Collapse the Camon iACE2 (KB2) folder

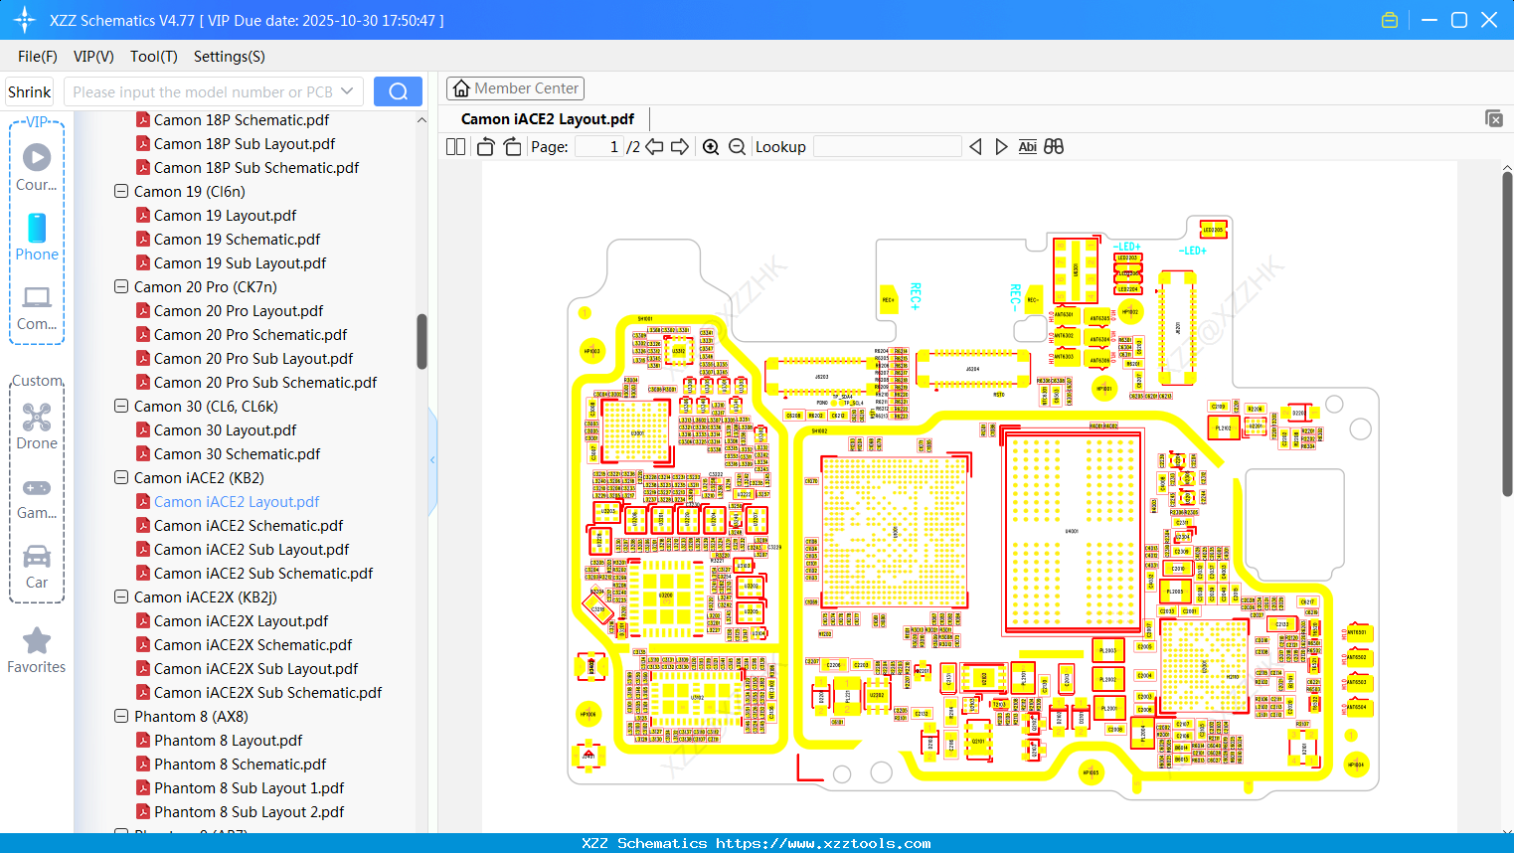[x=121, y=477]
